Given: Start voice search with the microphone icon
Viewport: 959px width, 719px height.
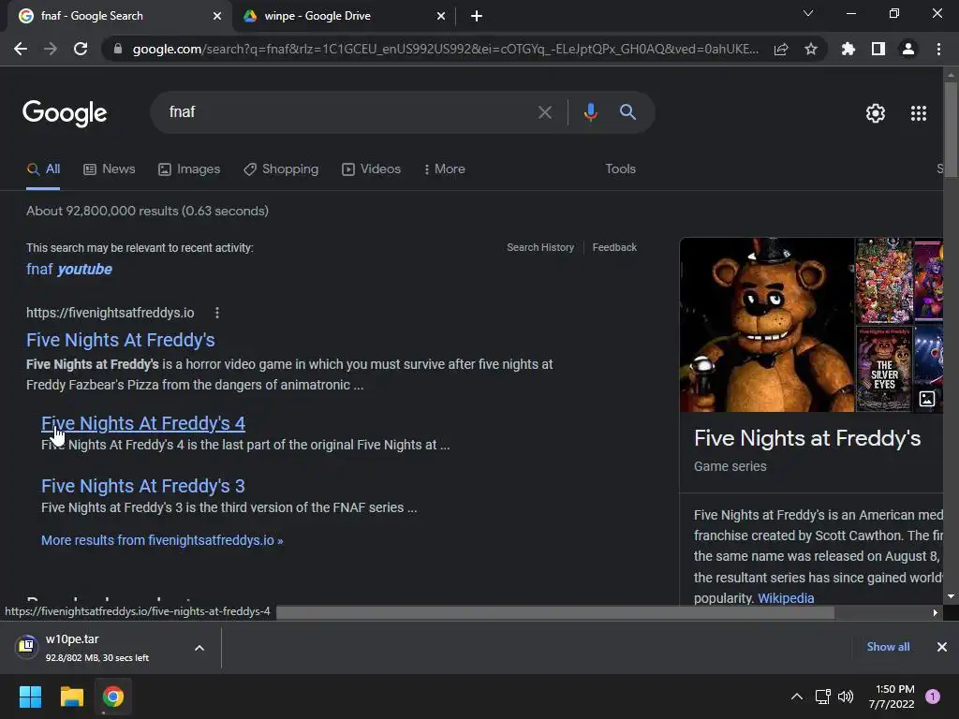Looking at the screenshot, I should pyautogui.click(x=590, y=112).
